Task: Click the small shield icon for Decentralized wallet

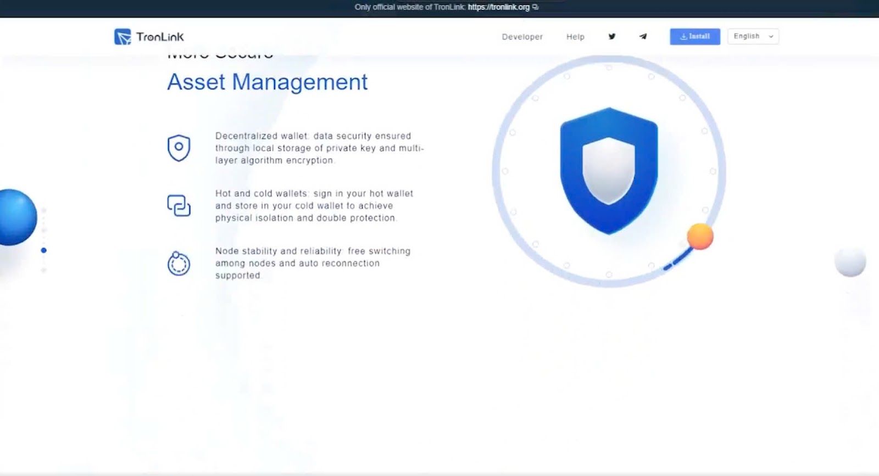Action: [x=179, y=148]
